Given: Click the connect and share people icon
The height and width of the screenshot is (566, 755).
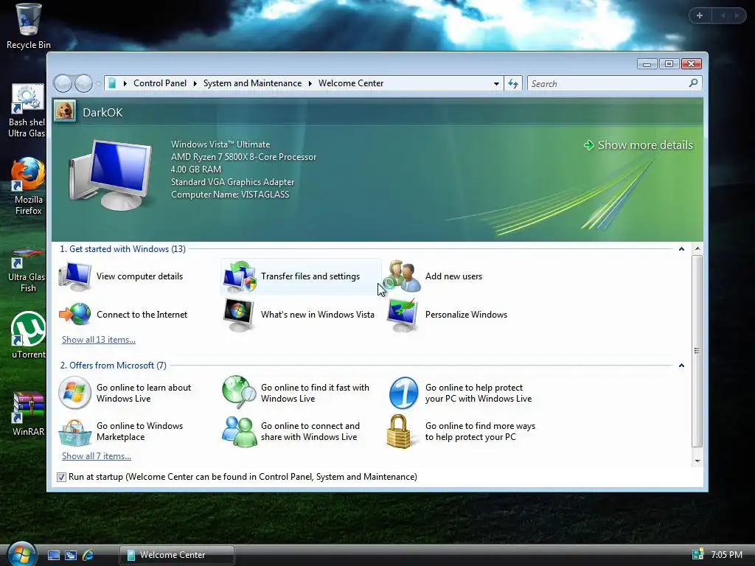Looking at the screenshot, I should pos(240,431).
